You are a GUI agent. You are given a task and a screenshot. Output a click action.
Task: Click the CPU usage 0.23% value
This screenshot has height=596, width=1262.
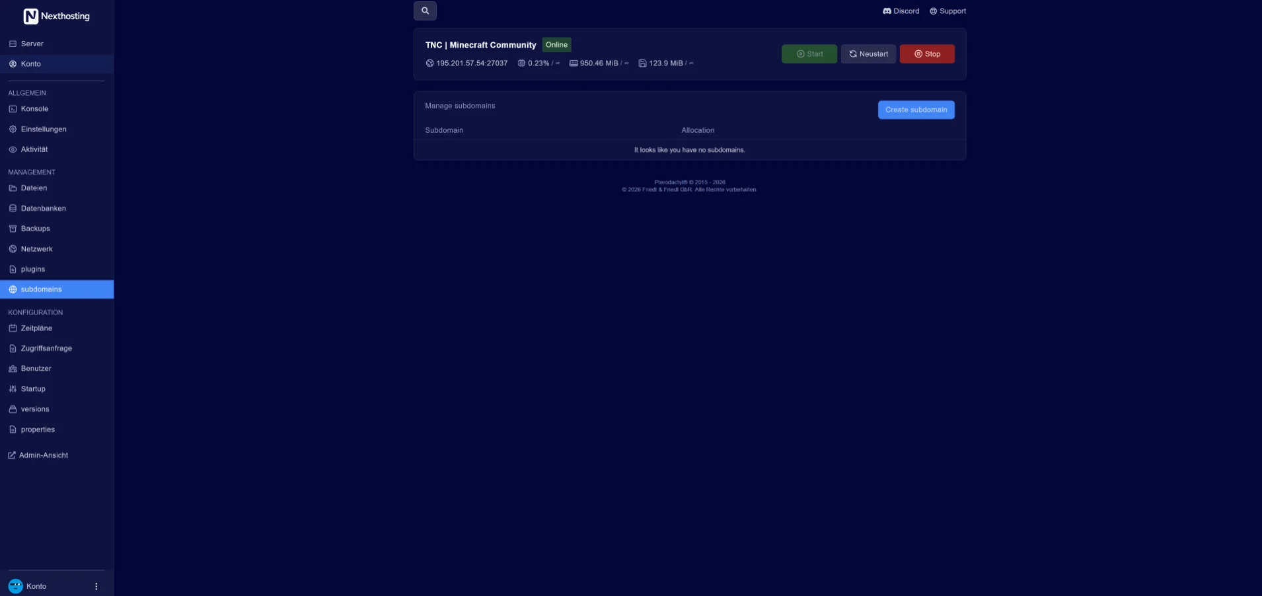[538, 63]
